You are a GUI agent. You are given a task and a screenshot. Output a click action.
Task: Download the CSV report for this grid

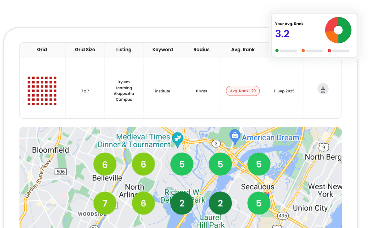click(323, 89)
